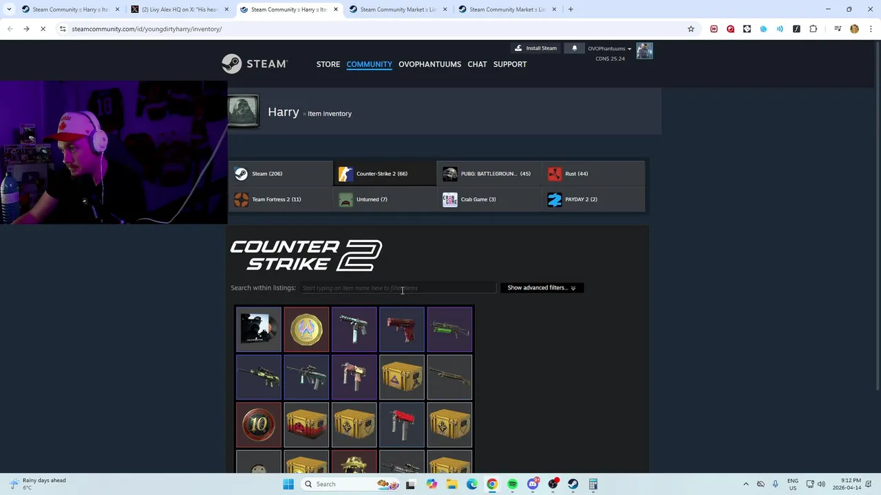Open the Chrome profile avatar
The height and width of the screenshot is (495, 881).
[854, 29]
